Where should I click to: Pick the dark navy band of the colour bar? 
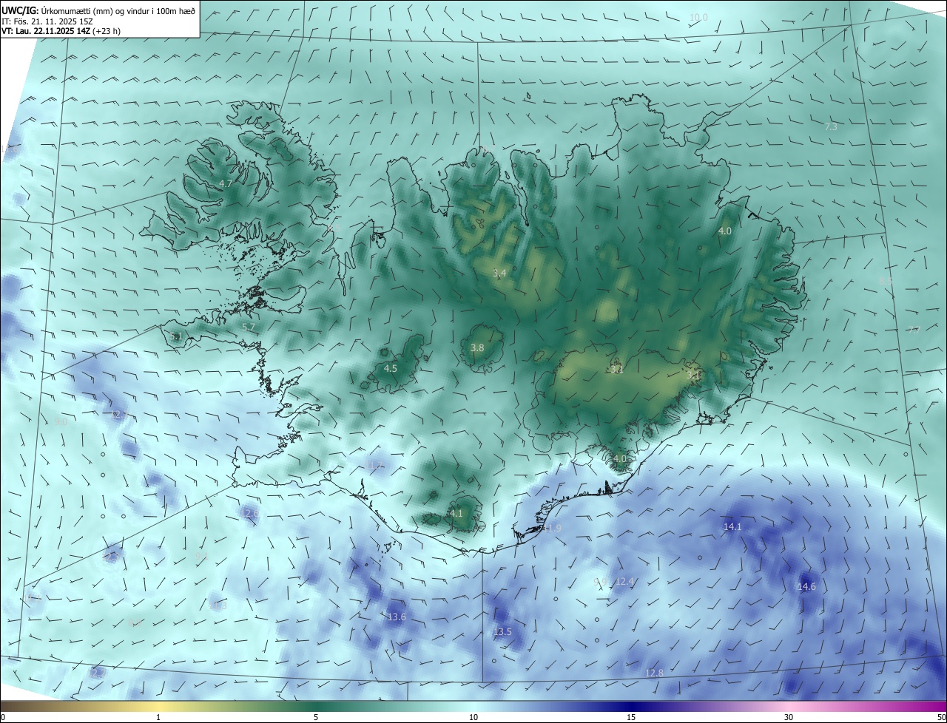coord(631,706)
